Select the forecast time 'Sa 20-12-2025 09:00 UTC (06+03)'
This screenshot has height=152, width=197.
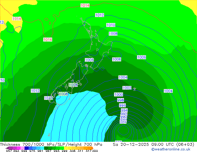(153, 145)
